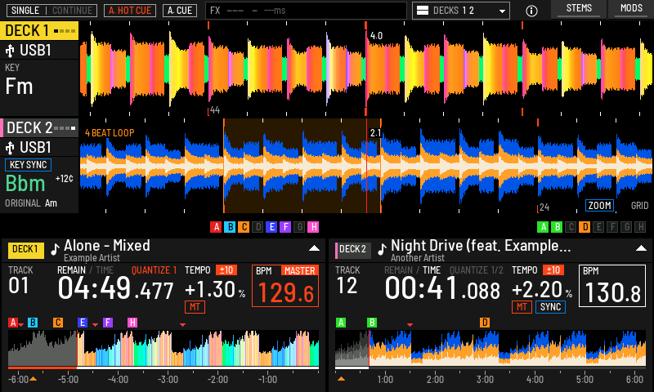Click the QUANTIZE 1/2 label on Deck 2
Screen dimensions: 654x392
coord(477,270)
